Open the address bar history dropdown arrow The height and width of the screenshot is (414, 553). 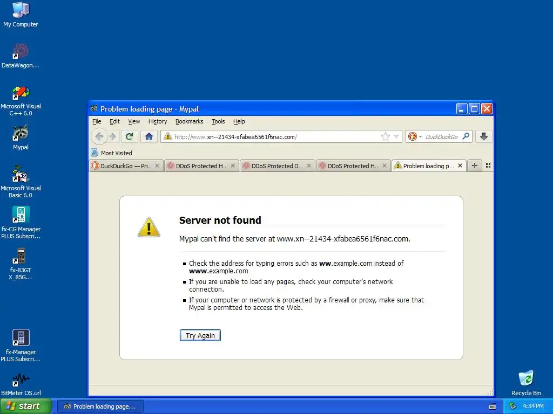click(x=396, y=136)
